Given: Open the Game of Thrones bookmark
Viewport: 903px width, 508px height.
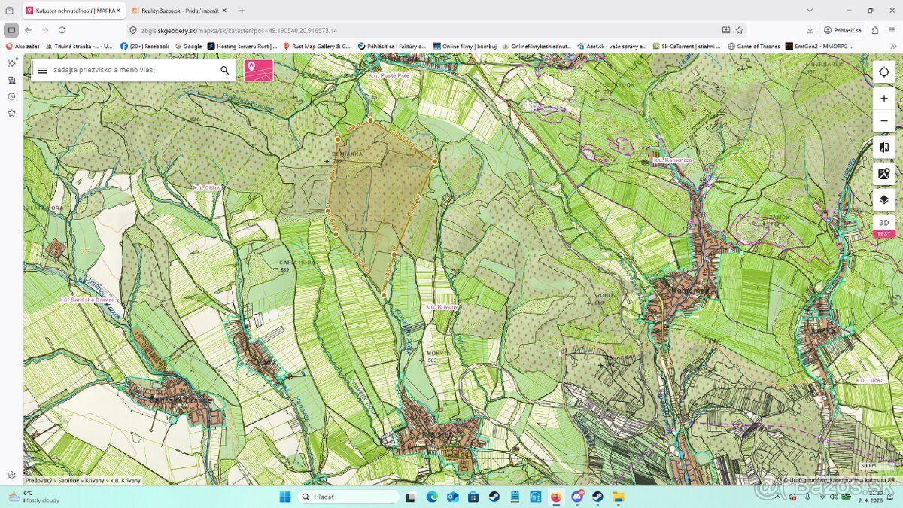Looking at the screenshot, I should pyautogui.click(x=754, y=46).
